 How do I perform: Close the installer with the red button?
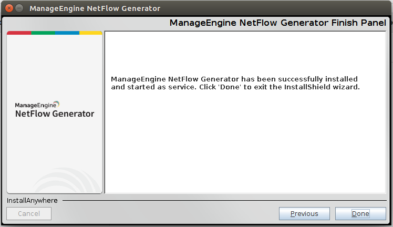click(7, 8)
